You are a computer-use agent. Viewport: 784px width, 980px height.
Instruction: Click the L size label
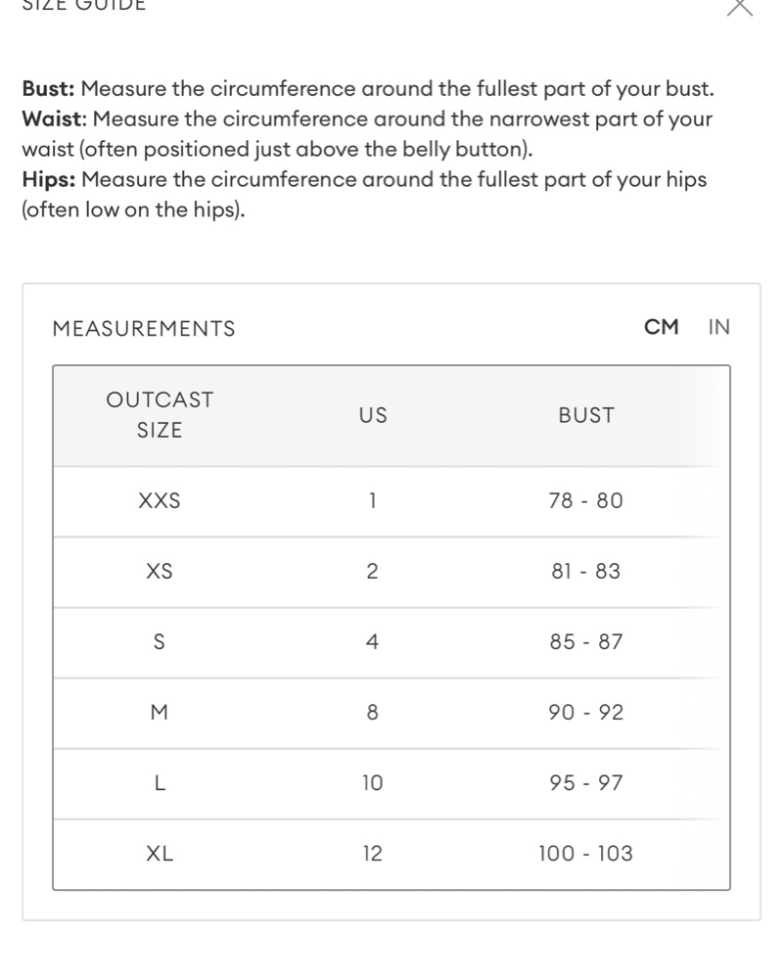click(160, 783)
